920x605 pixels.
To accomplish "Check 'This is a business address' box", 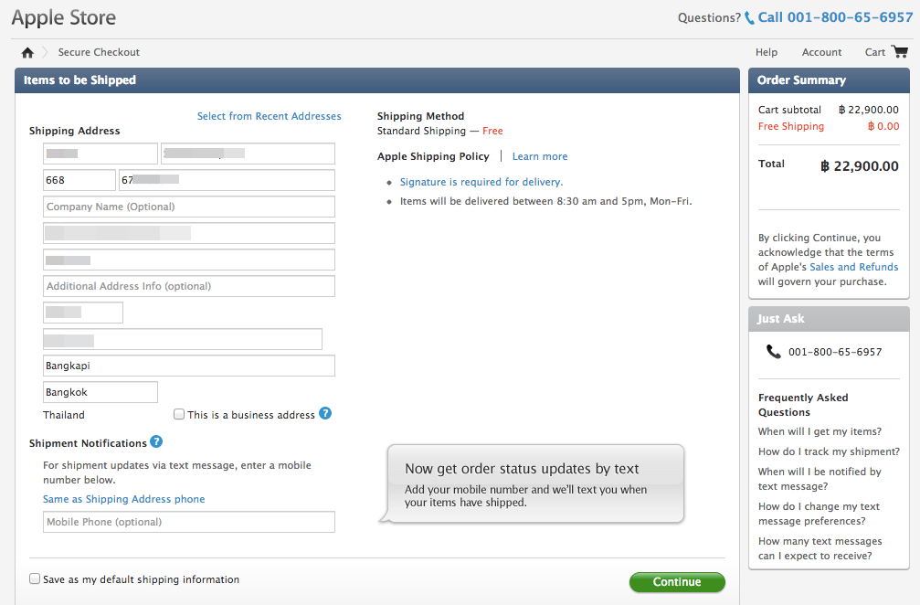I will (179, 414).
